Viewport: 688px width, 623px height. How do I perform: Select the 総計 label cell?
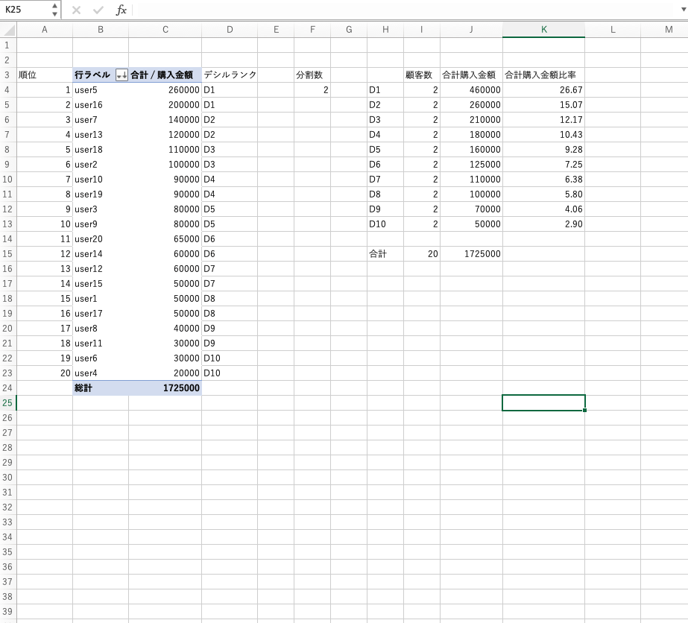[100, 388]
